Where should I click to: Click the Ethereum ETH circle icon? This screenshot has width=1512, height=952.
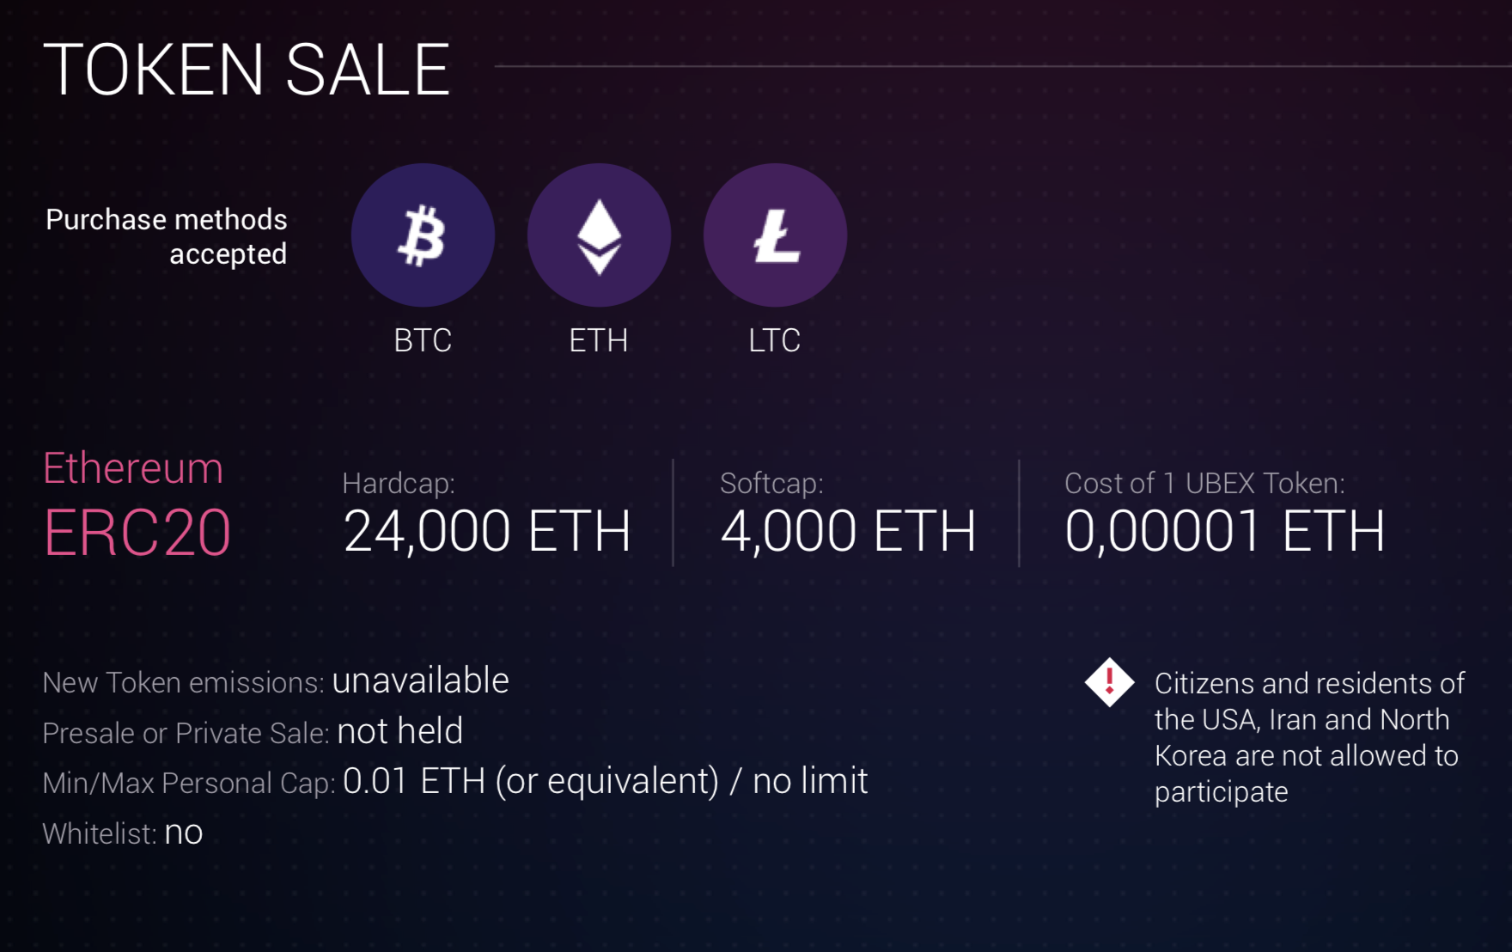pyautogui.click(x=599, y=235)
